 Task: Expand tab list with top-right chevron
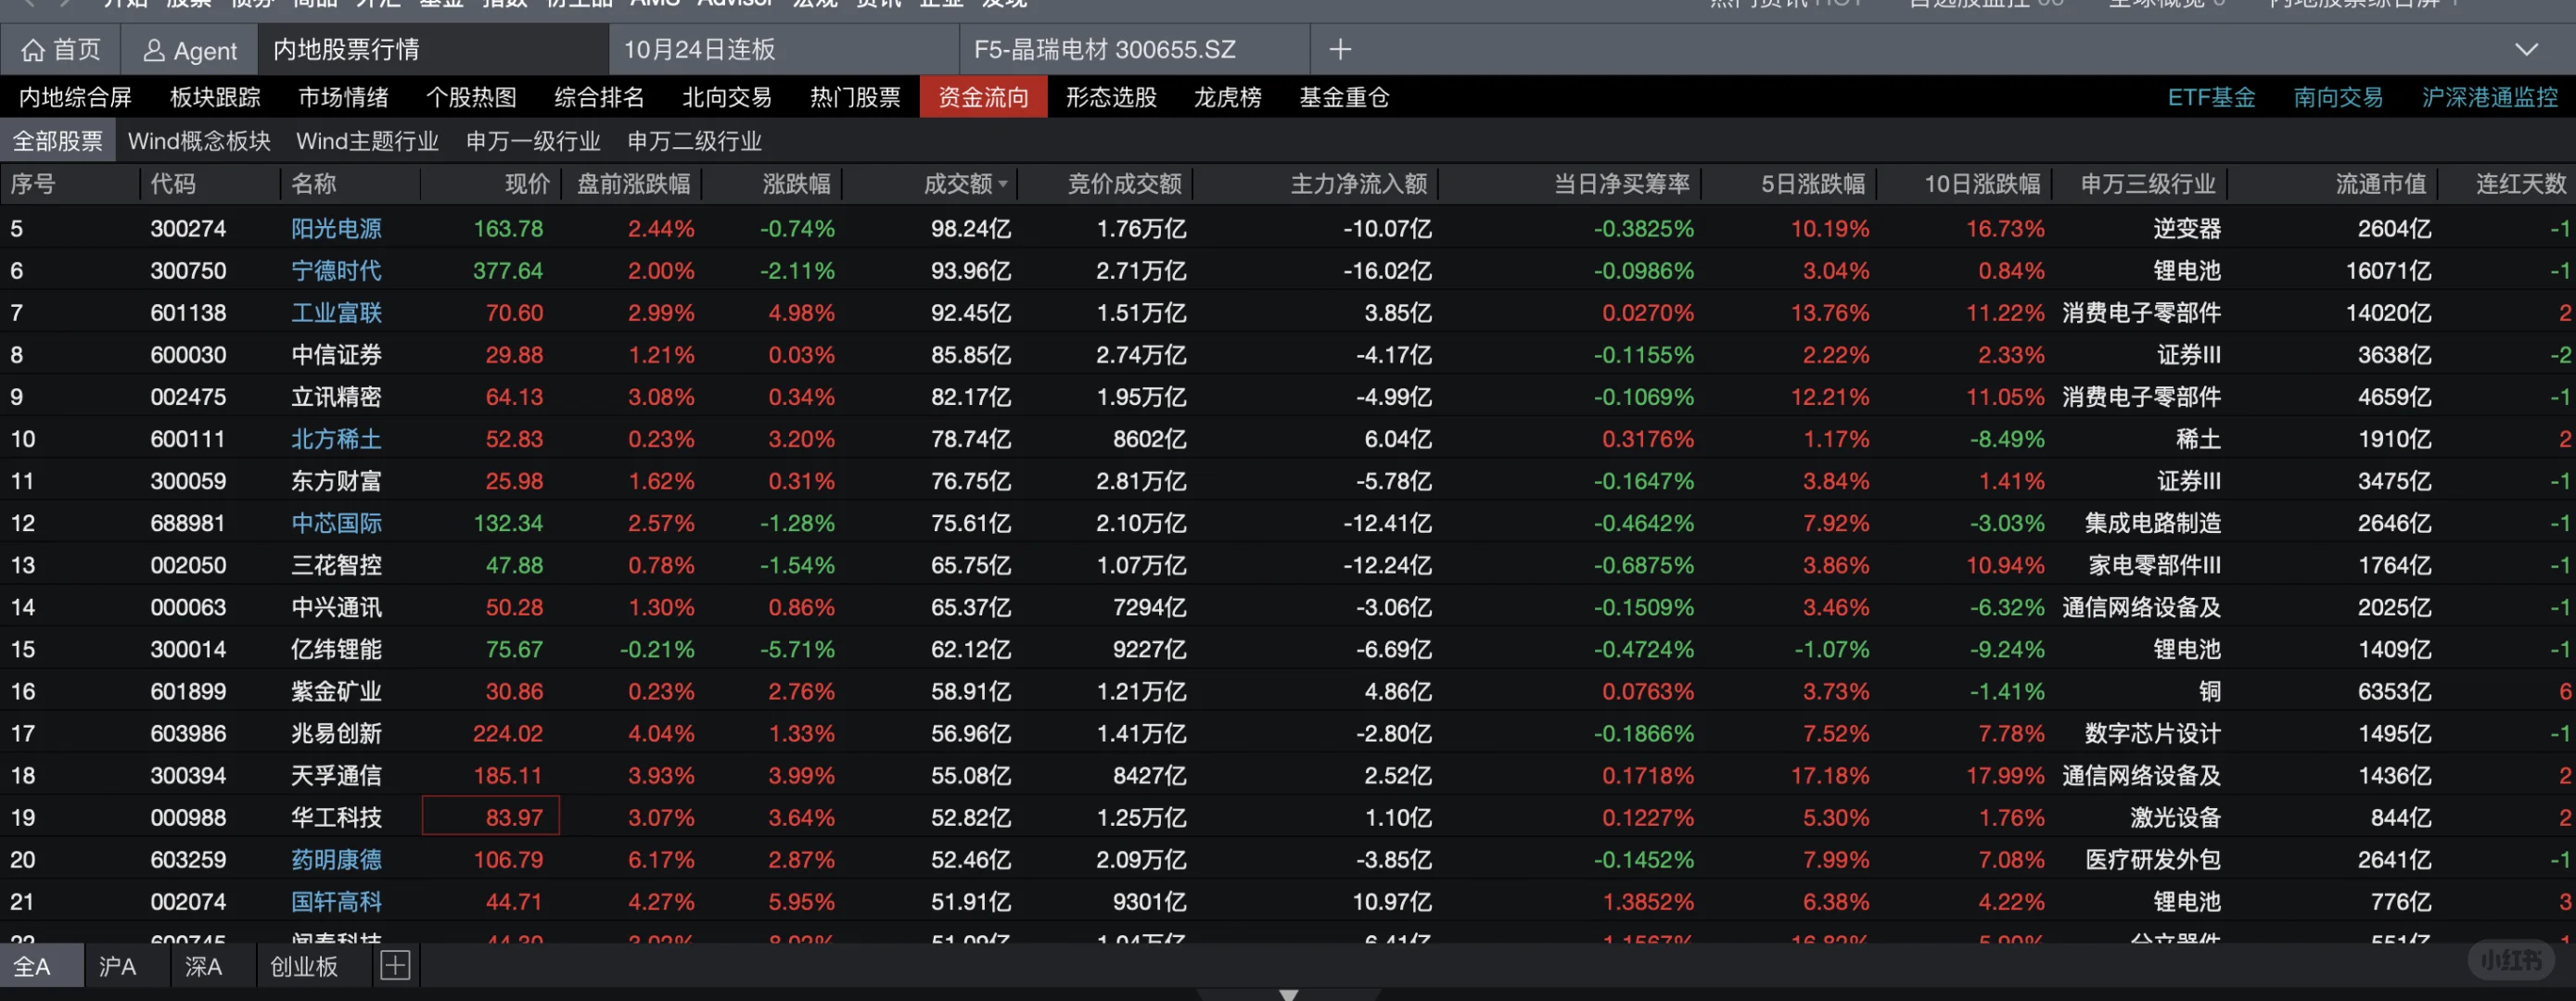2526,50
